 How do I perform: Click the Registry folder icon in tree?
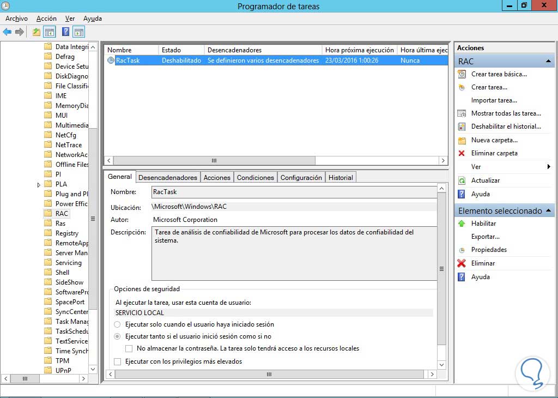(x=48, y=233)
